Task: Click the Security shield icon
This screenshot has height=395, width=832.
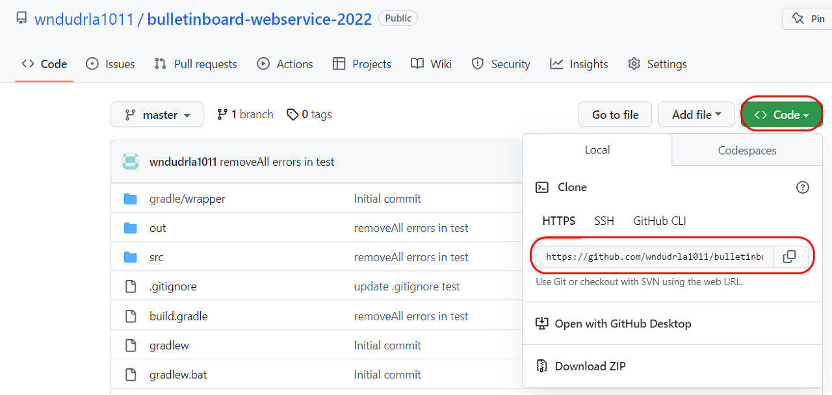Action: coord(478,64)
